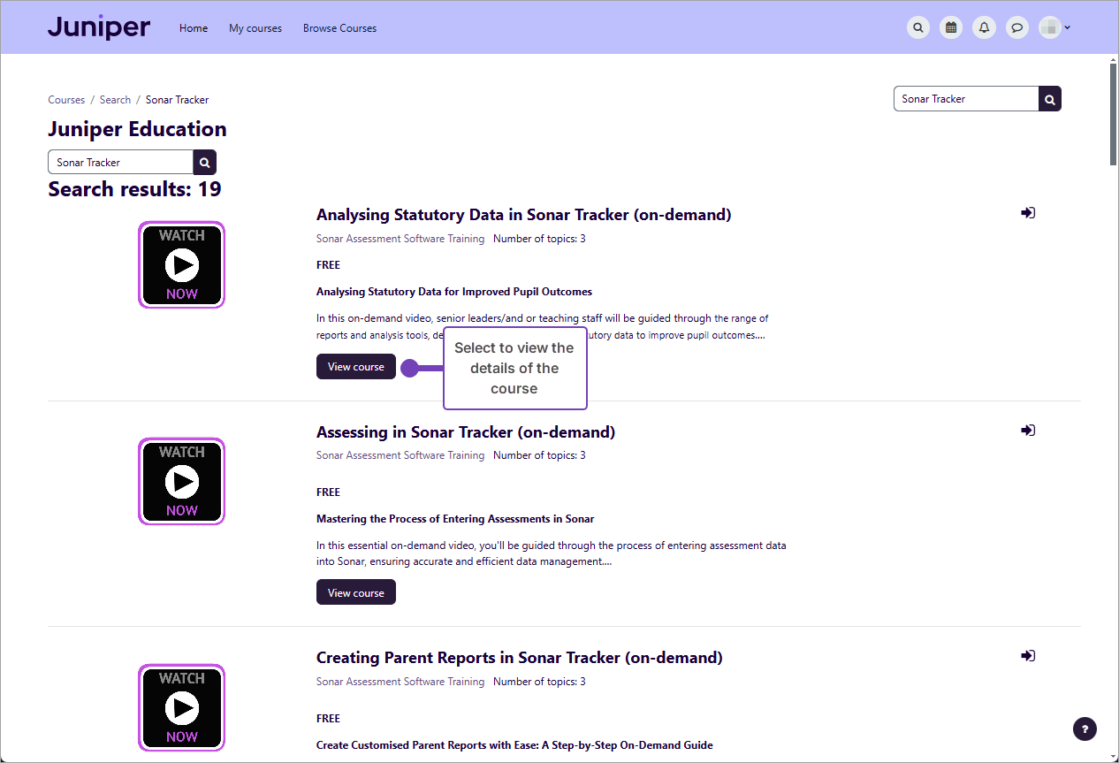Open the calendar icon in the header
Viewport: 1119px width, 763px height.
[x=951, y=27]
